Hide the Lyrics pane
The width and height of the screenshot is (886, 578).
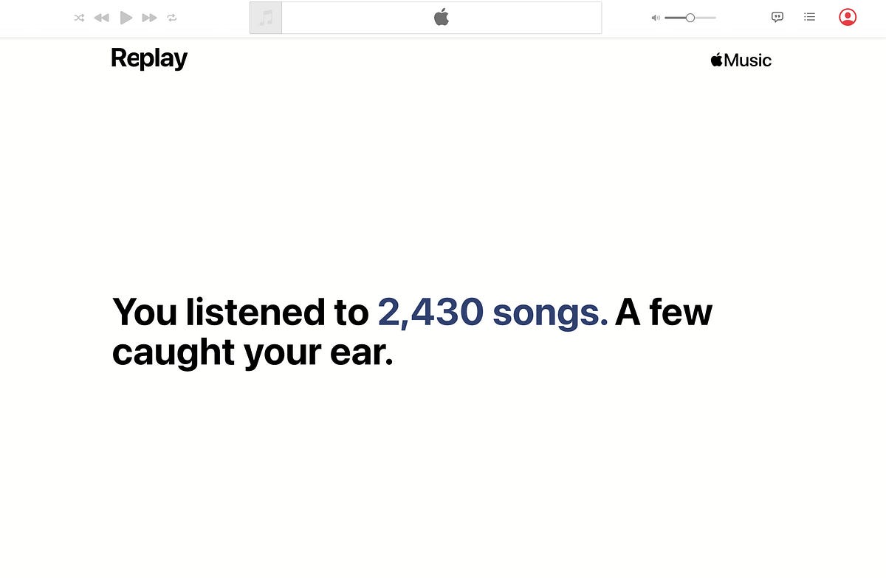click(x=777, y=17)
